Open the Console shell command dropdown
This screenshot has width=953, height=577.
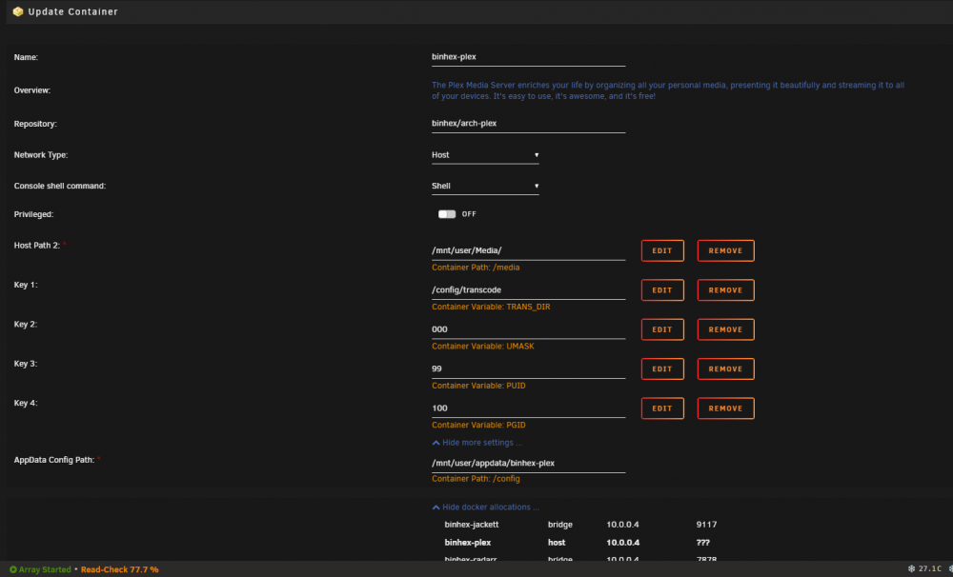(485, 187)
